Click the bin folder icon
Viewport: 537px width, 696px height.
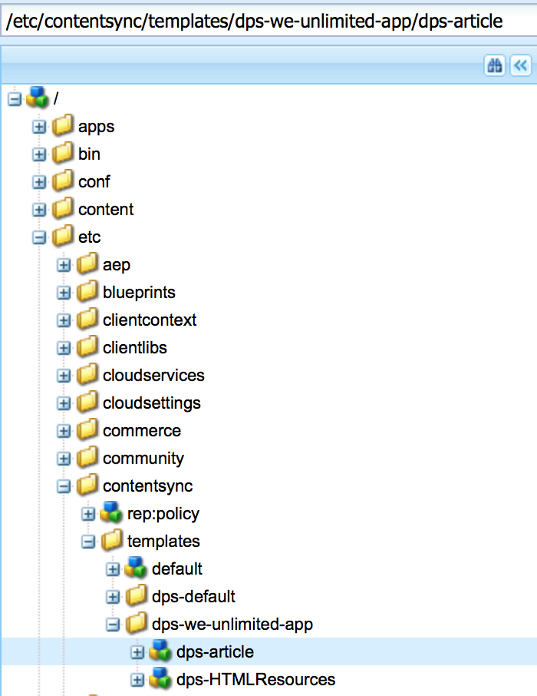click(63, 153)
